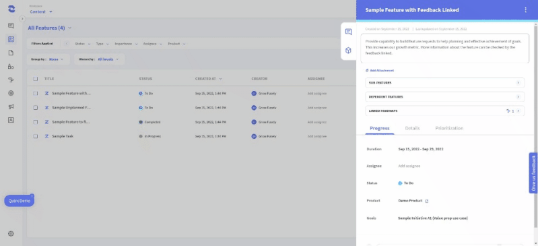Sort by the Created At column arrow
538x246 pixels.
coord(220,79)
